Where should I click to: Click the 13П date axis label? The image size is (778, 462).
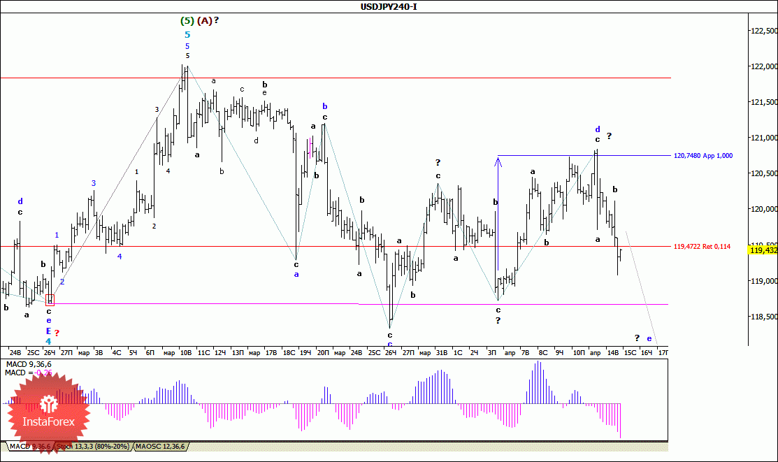(x=238, y=353)
